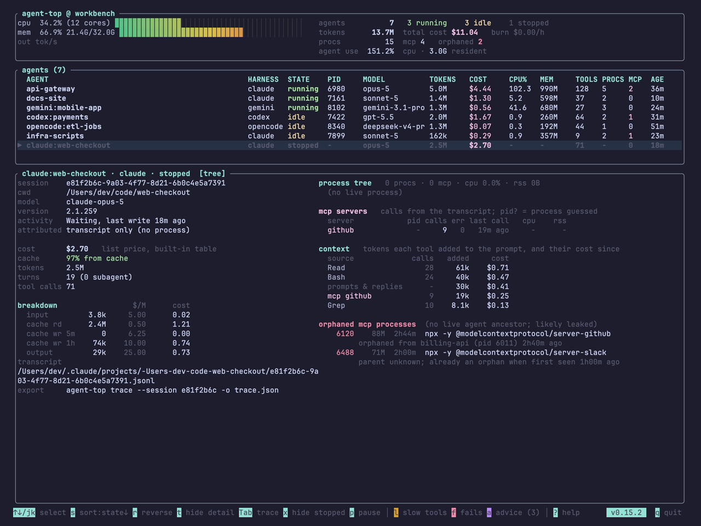Click the server-slack npx command line
This screenshot has height=526, width=701.
click(x=515, y=352)
